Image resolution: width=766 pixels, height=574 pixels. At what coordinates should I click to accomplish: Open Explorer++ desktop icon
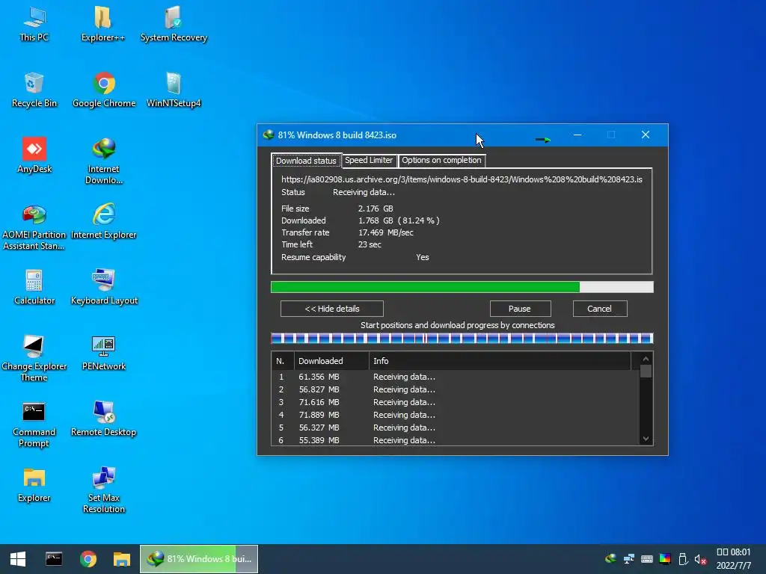pos(103,25)
